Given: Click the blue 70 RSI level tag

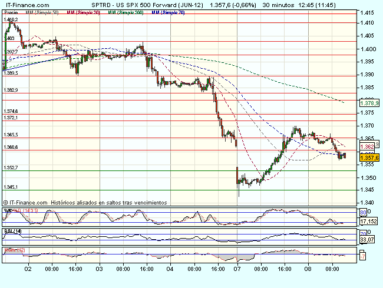Looking at the screenshot, I should [x=363, y=234].
